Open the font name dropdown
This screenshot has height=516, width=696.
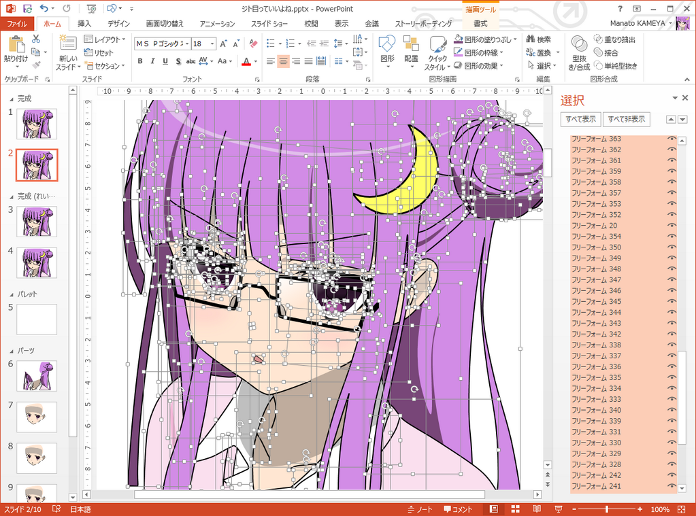click(x=187, y=44)
